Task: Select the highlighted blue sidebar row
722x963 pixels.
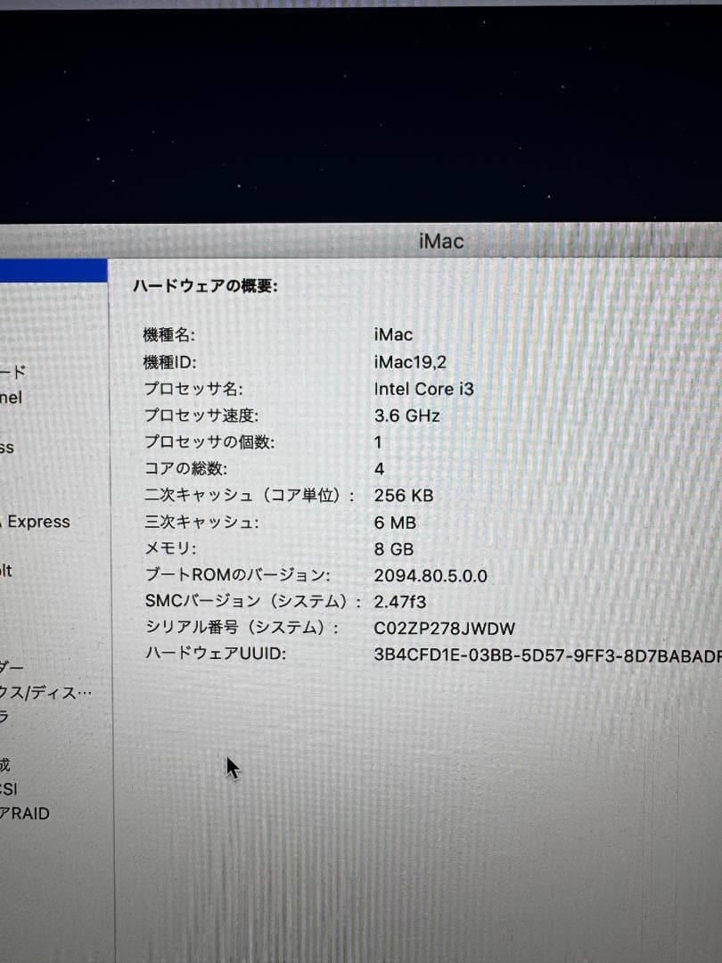Action: [x=53, y=271]
